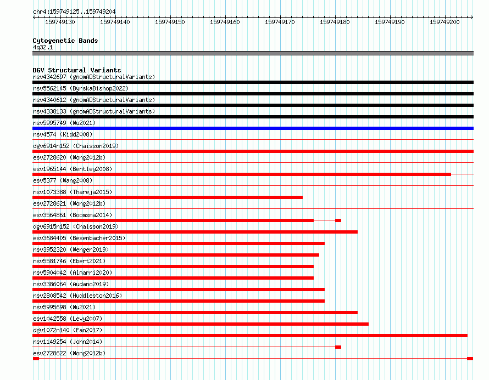Select the red nsv1073388 variant bar
The height and width of the screenshot is (380, 489).
tap(168, 197)
